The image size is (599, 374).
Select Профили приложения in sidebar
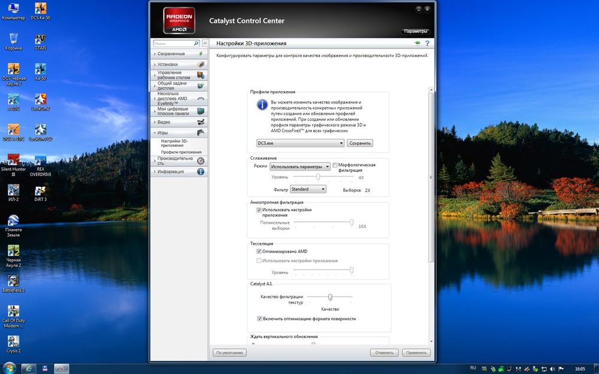point(181,153)
